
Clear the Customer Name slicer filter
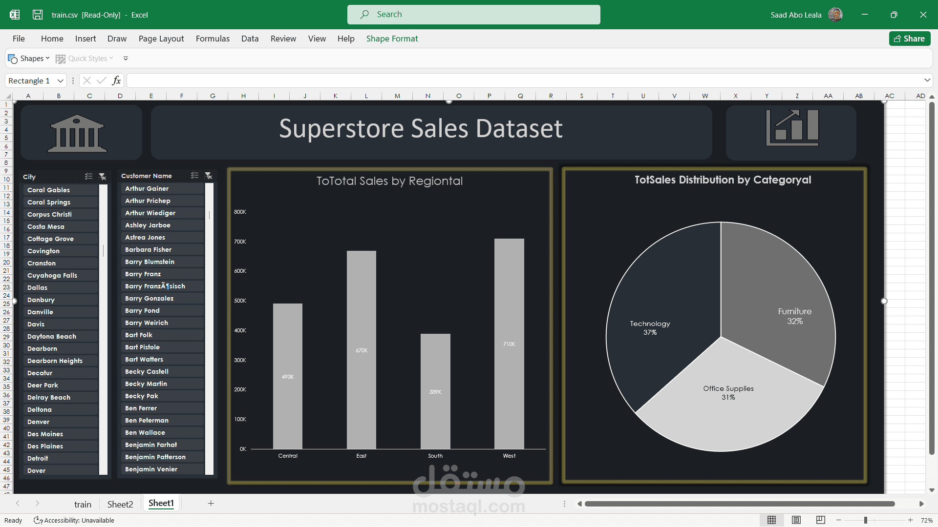[209, 176]
